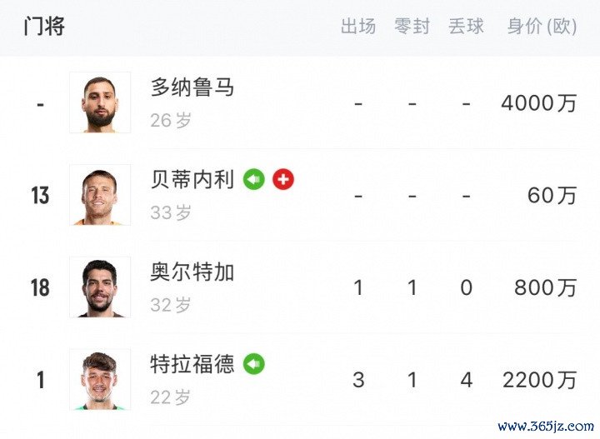Open player name 贝蒂内利
Viewport: 600px width, 439px height.
(x=192, y=179)
